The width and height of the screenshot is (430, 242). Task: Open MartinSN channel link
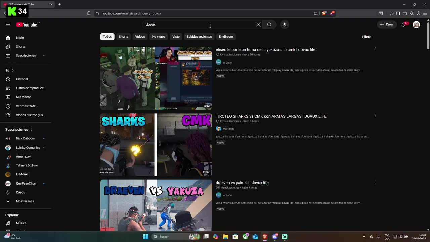tap(228, 129)
